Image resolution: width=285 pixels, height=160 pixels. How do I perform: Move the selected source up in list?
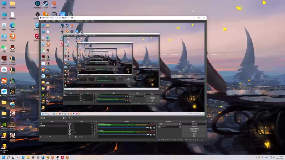point(79,137)
